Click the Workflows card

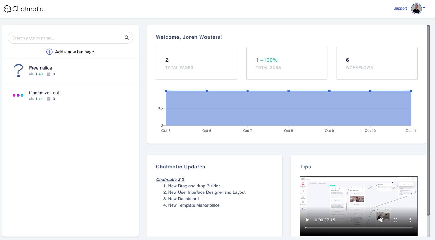pos(377,63)
